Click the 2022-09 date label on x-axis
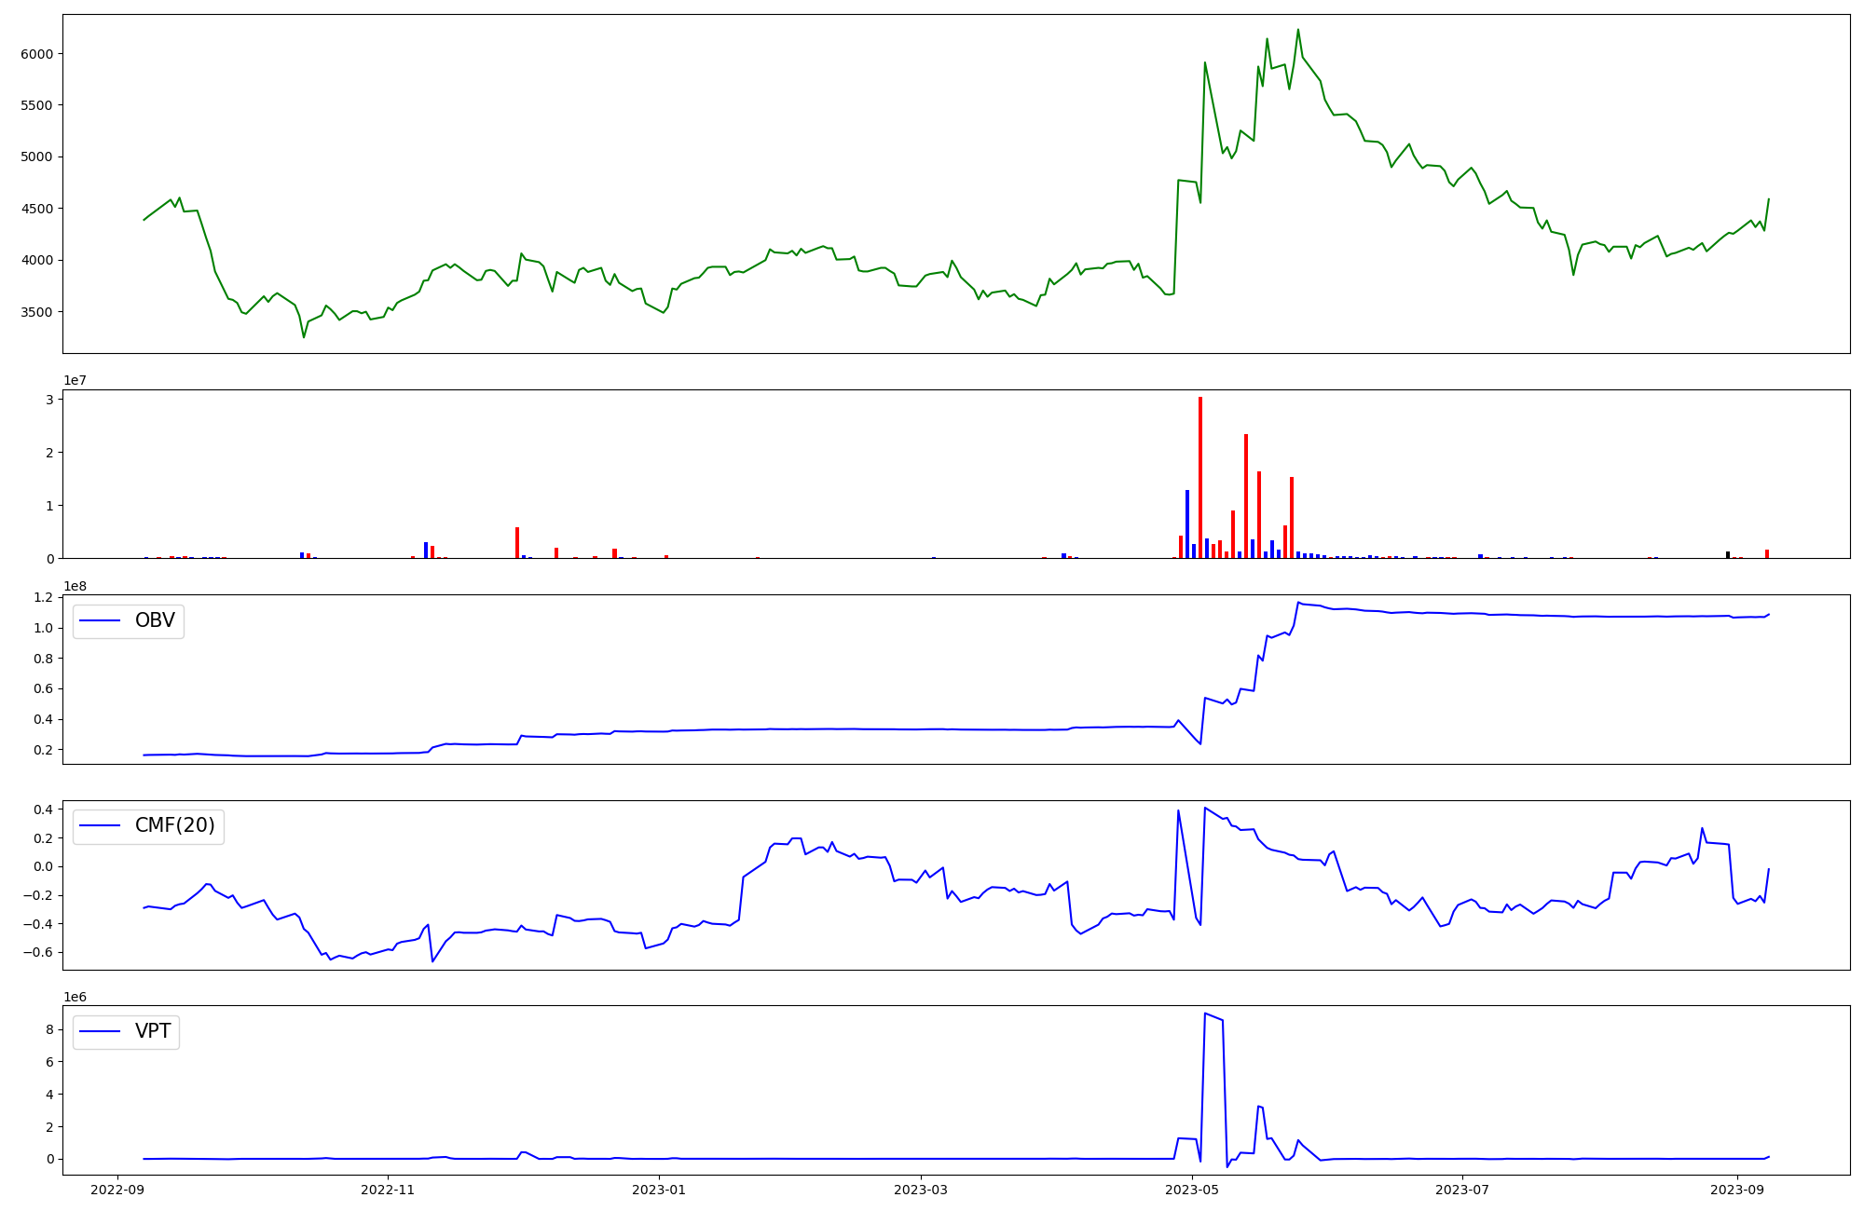Viewport: 1864px width, 1211px height. [x=117, y=1191]
